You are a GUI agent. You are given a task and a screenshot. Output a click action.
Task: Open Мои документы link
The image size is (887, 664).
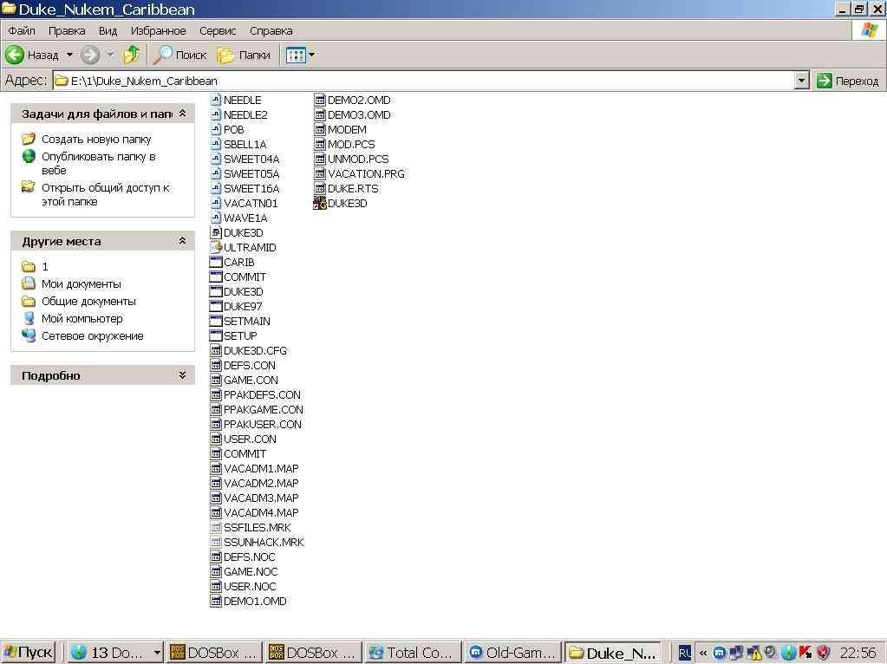click(x=81, y=284)
